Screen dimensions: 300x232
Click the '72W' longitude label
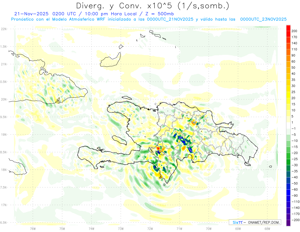[x=150, y=228]
